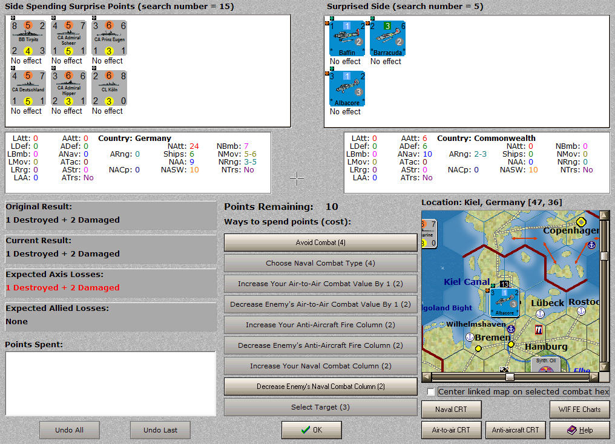Click the submarine counter at map edge
This screenshot has height=444, width=615.
[429, 233]
